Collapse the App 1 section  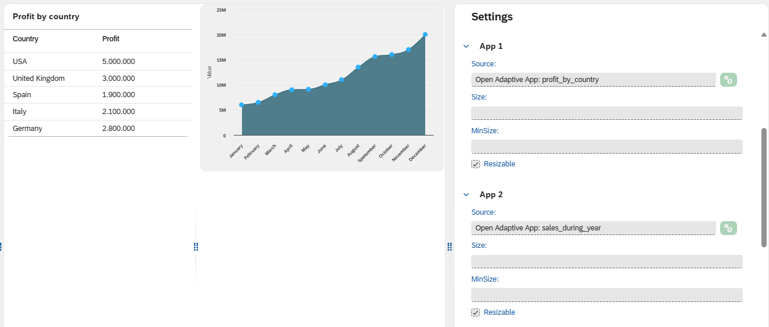466,46
